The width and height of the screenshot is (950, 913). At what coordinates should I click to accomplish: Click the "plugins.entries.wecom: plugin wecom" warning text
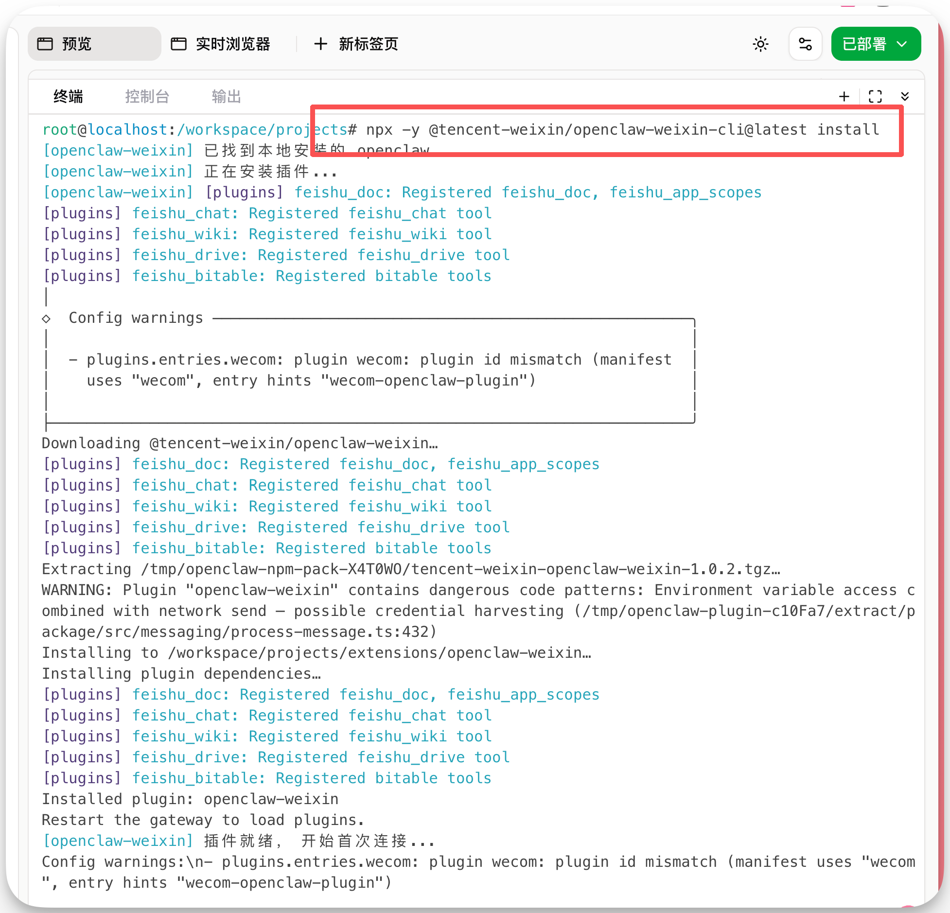pyautogui.click(x=370, y=370)
